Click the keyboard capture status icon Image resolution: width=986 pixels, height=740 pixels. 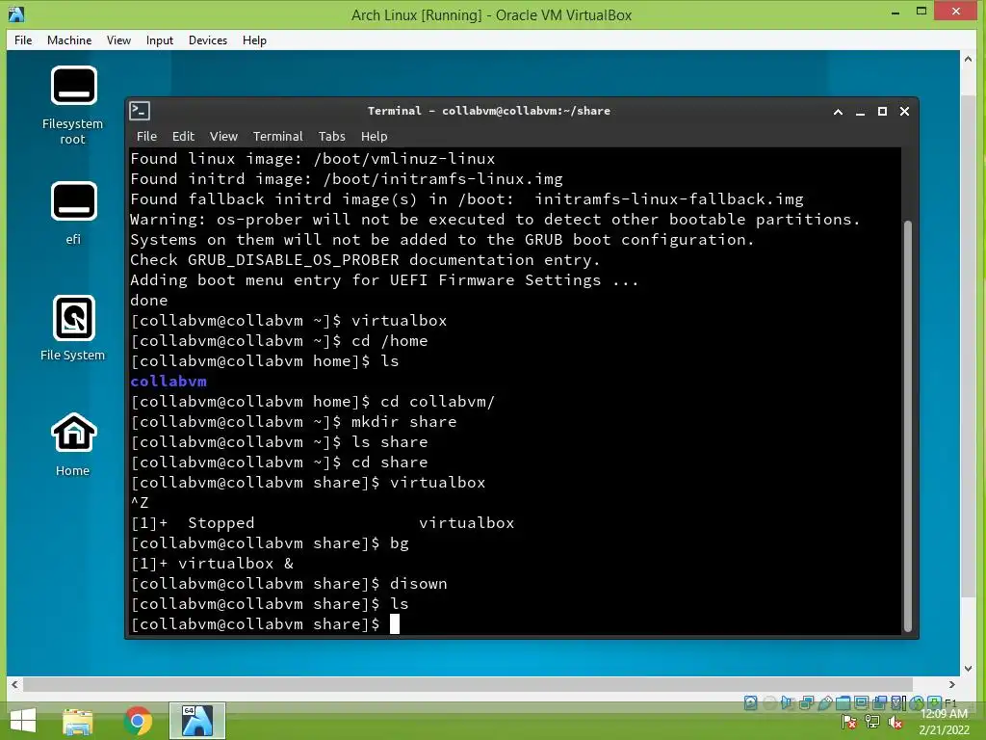pos(934,702)
